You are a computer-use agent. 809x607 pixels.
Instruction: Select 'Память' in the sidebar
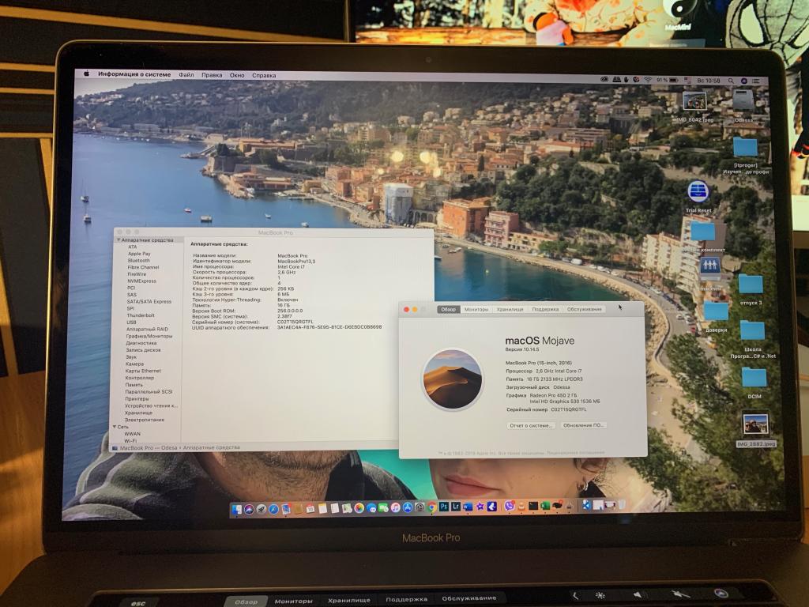(134, 385)
